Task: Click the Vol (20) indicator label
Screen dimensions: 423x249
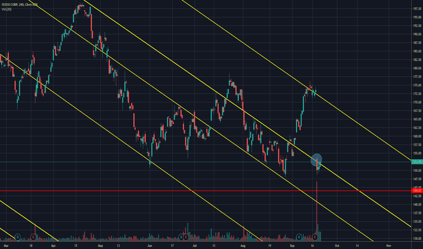Action: (x=6, y=10)
